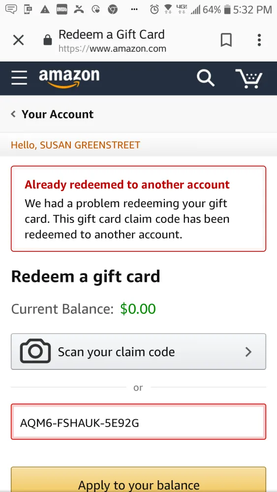Viewport: 277px width, 492px height.
Task: Open the Amazon hamburger menu
Action: [19, 77]
